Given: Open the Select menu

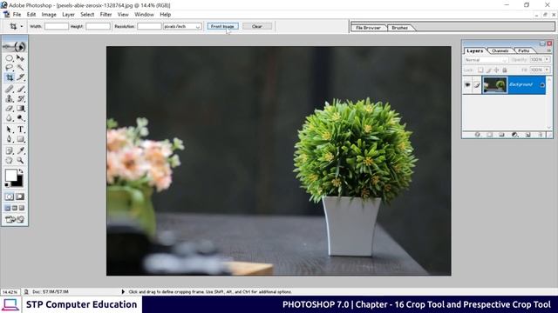Looking at the screenshot, I should click(x=87, y=15).
